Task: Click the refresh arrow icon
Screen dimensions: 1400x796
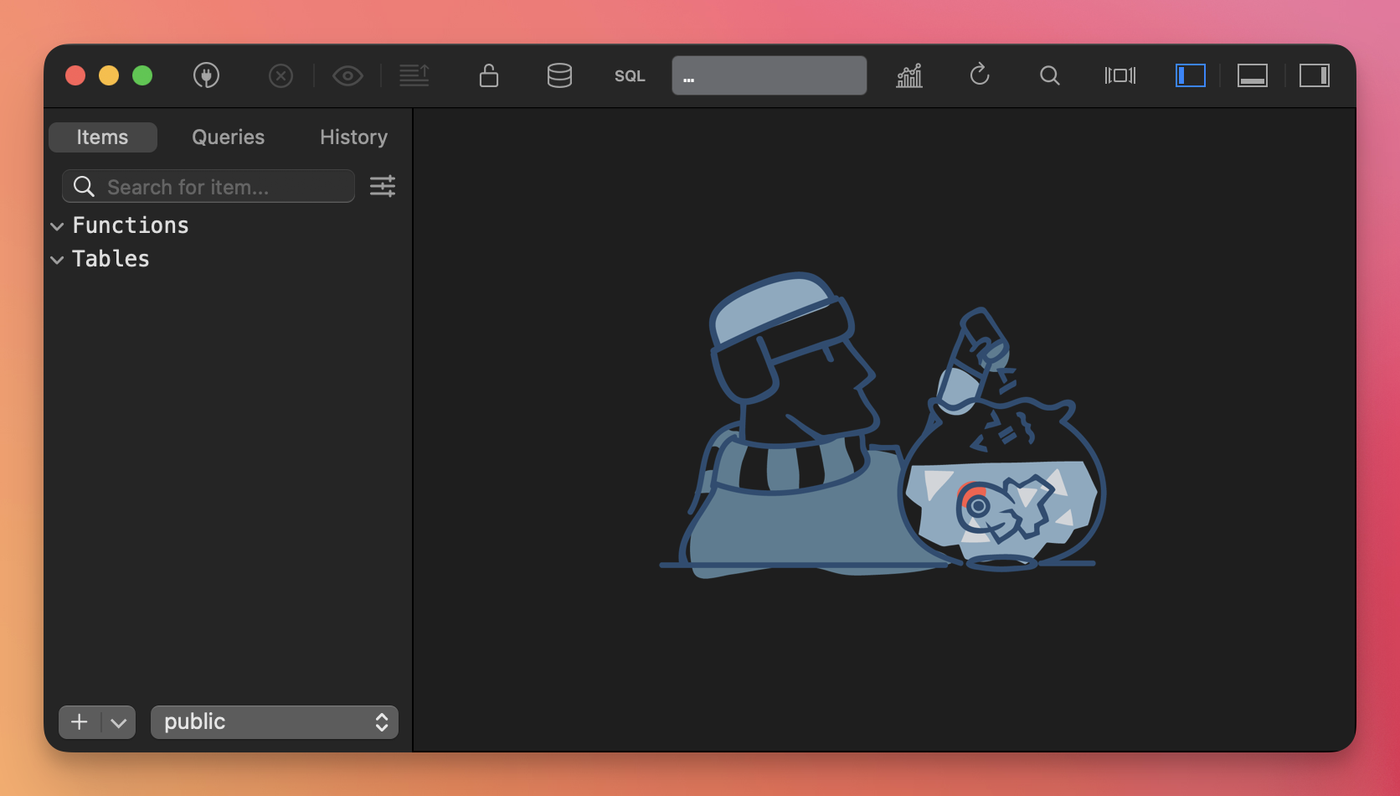Action: 980,75
